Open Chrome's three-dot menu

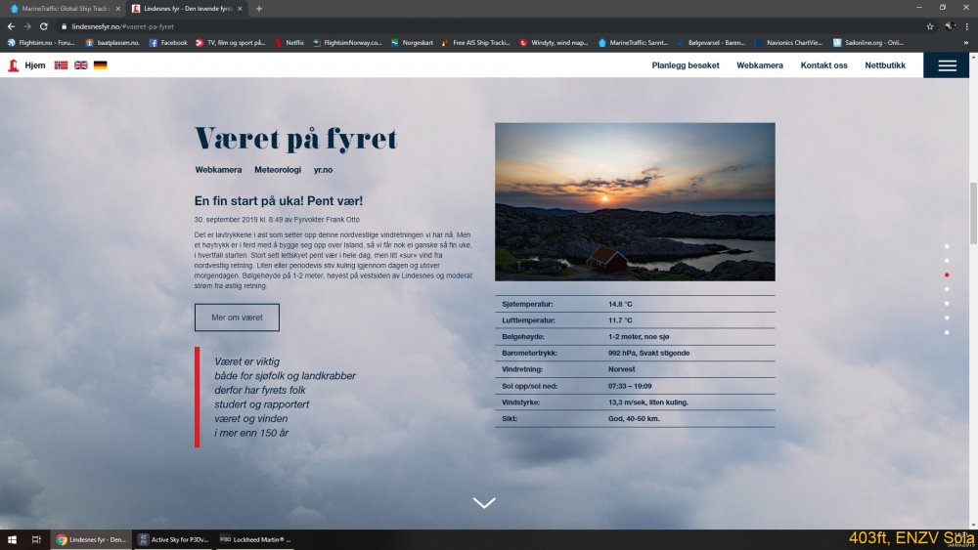pos(967,26)
